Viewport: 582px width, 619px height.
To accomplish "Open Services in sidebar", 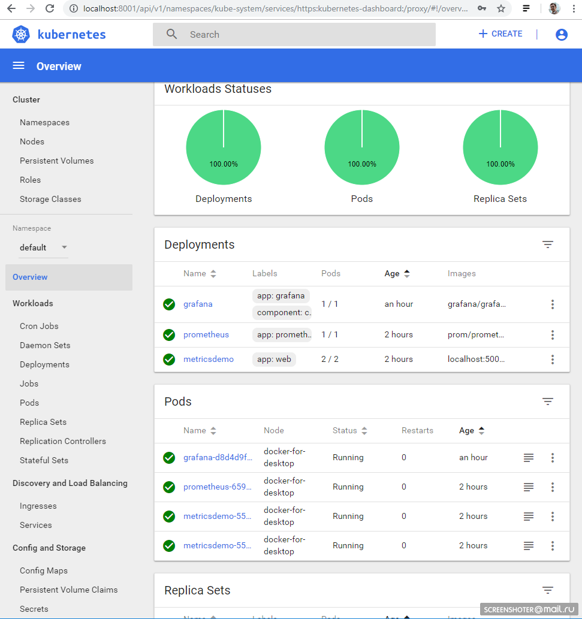I will click(36, 525).
